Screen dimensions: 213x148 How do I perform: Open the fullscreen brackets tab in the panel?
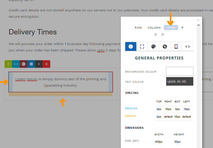pos(142,47)
